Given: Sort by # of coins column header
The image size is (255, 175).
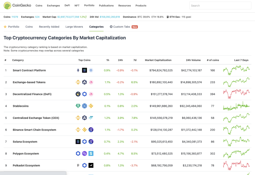Looking at the screenshot, I should coord(213,60).
